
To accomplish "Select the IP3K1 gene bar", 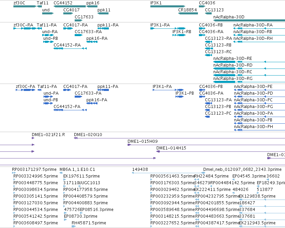I will click(168, 6).
